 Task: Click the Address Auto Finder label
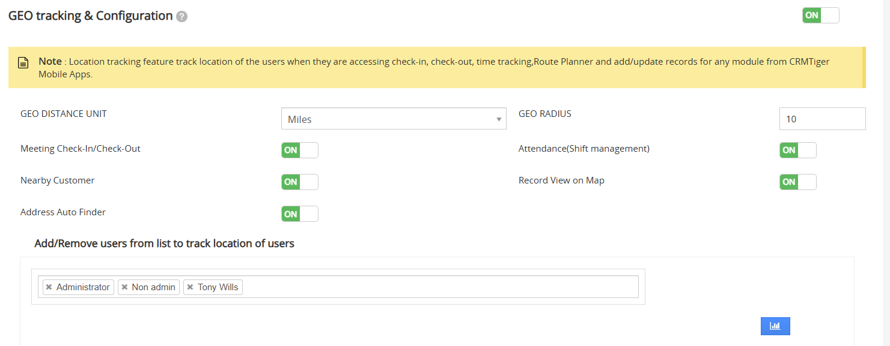63,212
